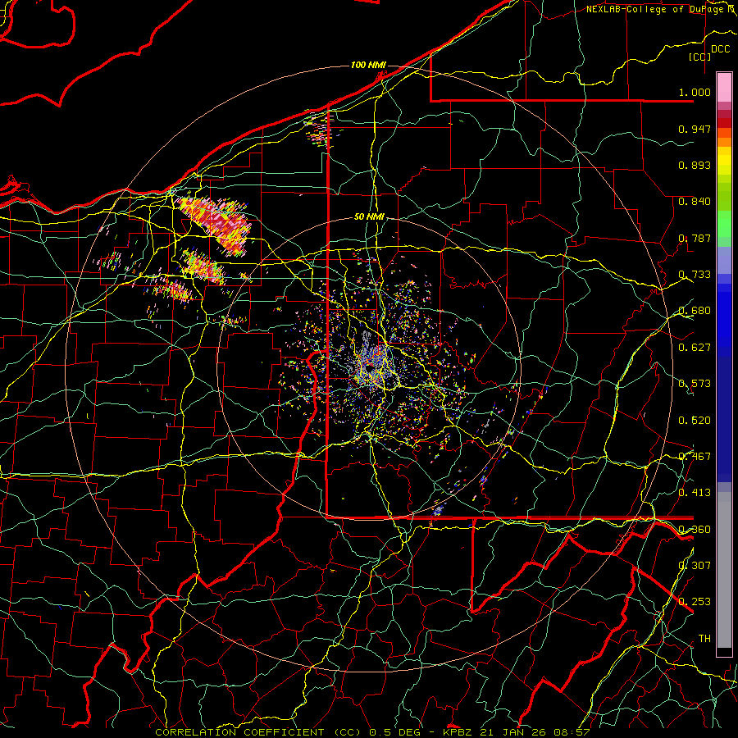Select the 0.680 legend value
The image size is (738, 738).
[x=695, y=311]
